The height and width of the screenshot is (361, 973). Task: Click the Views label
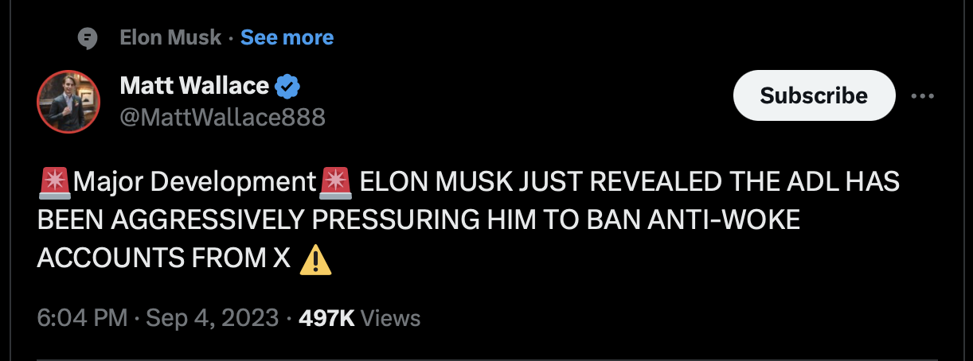click(390, 319)
